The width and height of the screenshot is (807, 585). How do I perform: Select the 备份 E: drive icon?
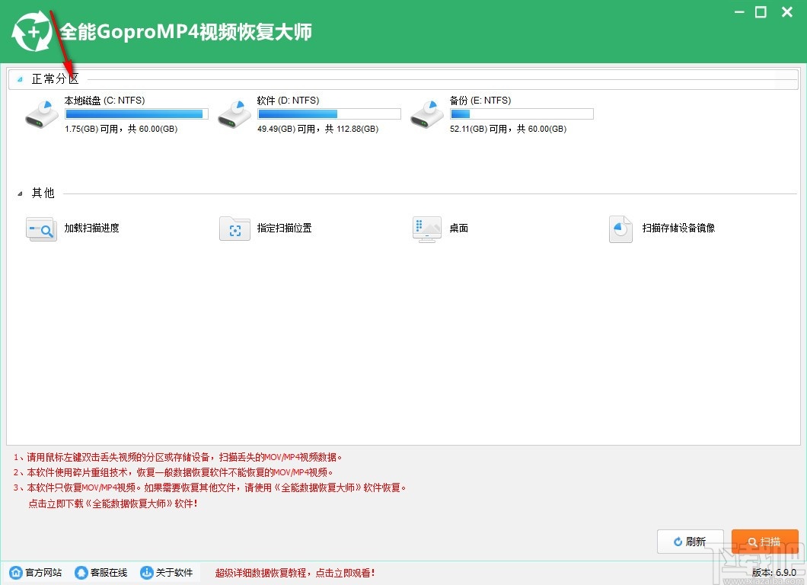[x=426, y=114]
